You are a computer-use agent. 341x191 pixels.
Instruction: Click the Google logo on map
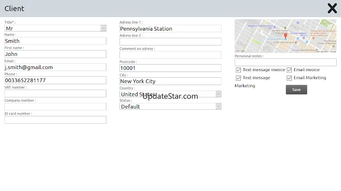tap(240, 51)
